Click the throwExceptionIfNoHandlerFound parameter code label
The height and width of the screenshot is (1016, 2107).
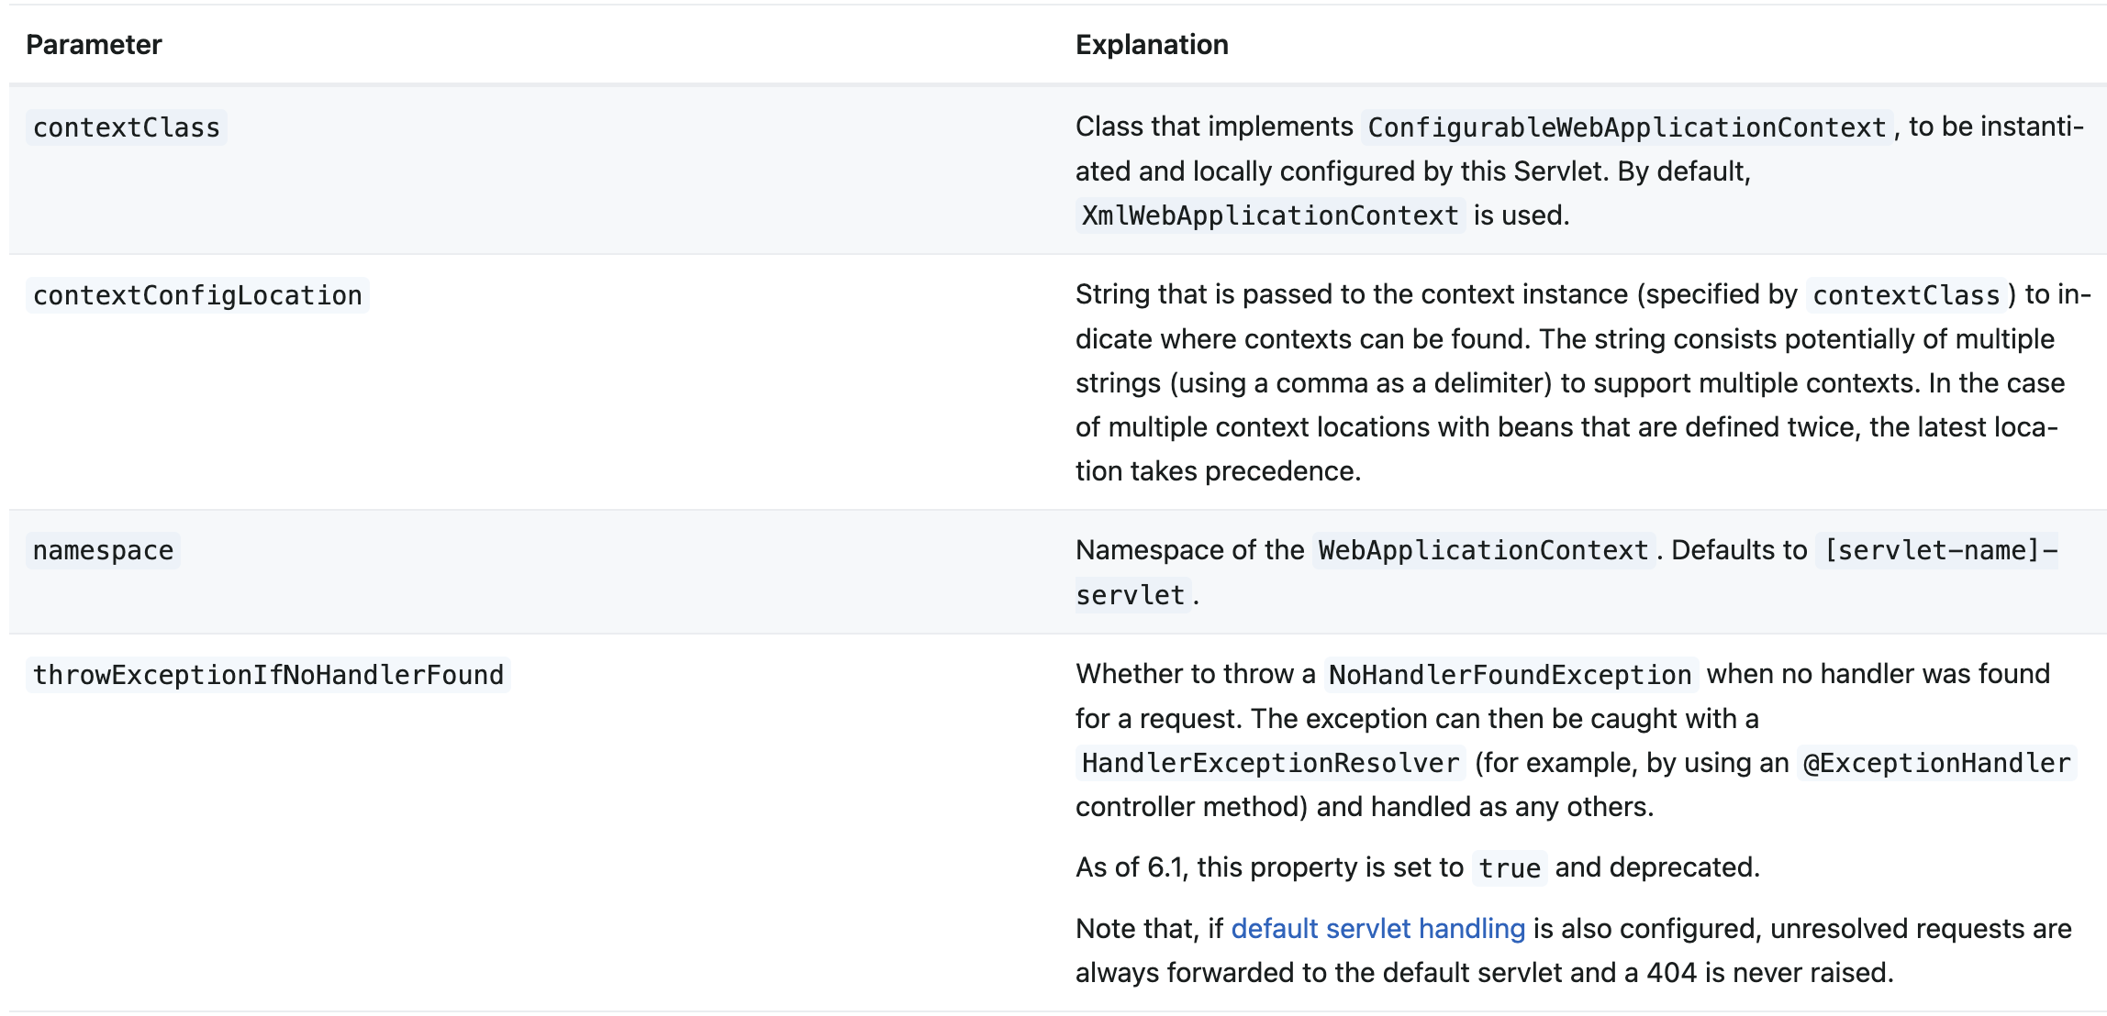coord(268,675)
